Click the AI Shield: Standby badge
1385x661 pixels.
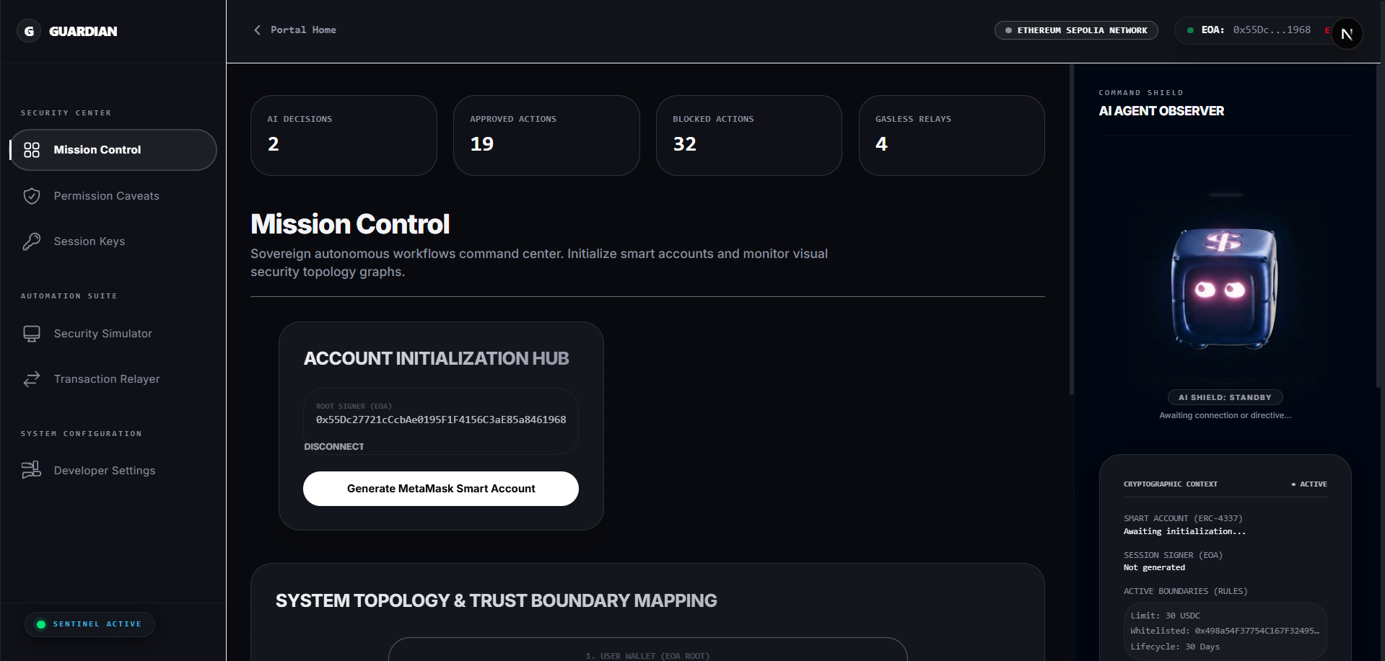point(1225,397)
